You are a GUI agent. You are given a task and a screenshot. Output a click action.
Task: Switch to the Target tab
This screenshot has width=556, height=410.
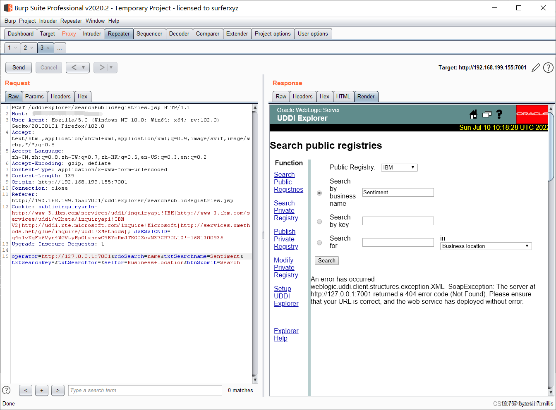(48, 34)
